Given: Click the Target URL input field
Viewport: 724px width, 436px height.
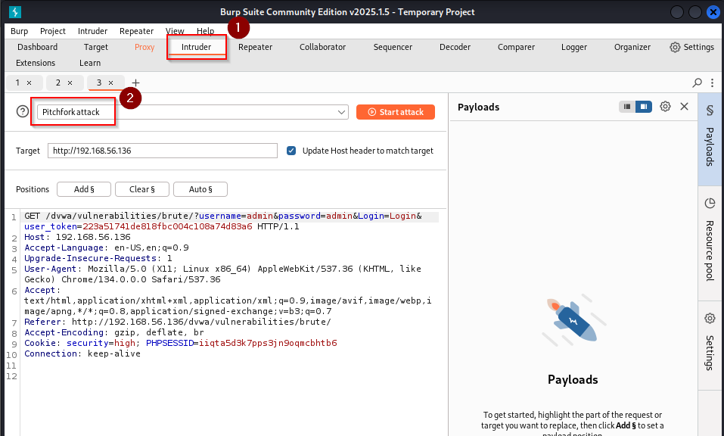Looking at the screenshot, I should pyautogui.click(x=163, y=151).
